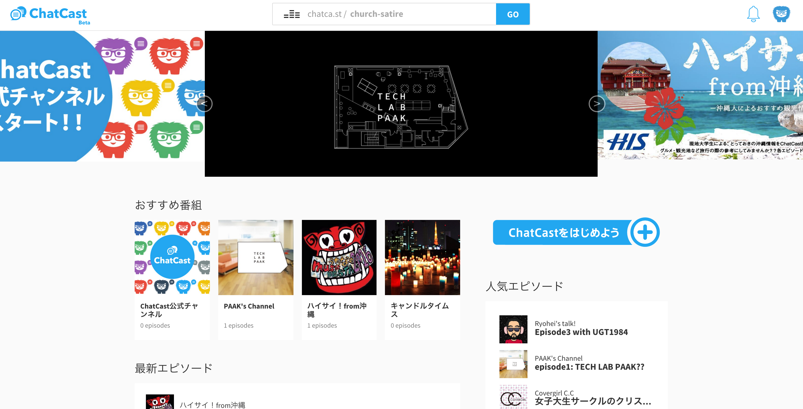Open the blue monster user avatar

coord(781,14)
